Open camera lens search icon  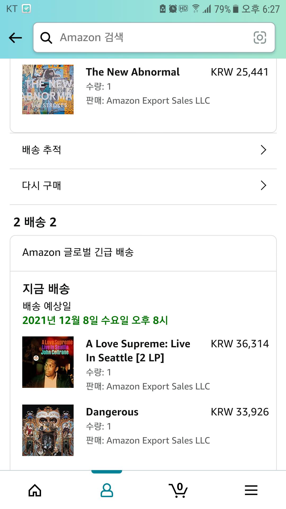click(260, 37)
